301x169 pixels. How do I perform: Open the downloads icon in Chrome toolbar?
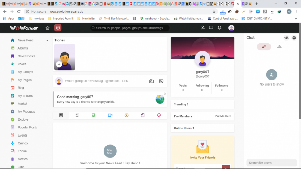(272, 11)
